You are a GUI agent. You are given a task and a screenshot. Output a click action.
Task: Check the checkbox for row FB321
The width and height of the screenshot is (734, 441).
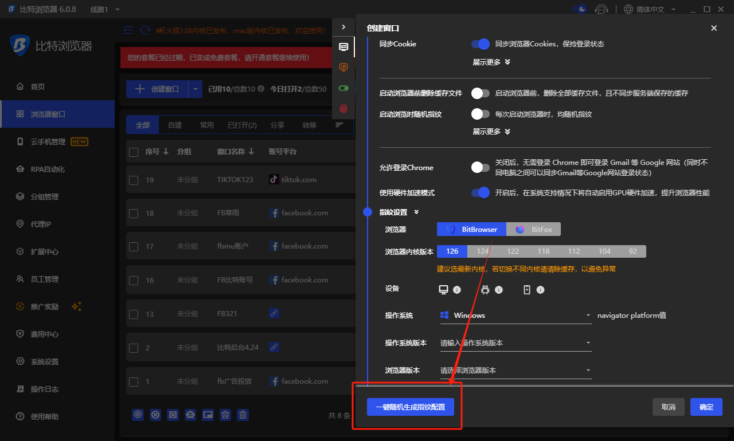pyautogui.click(x=134, y=314)
